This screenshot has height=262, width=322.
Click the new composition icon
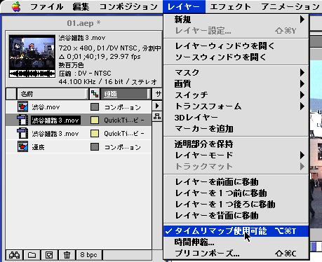[49, 255]
